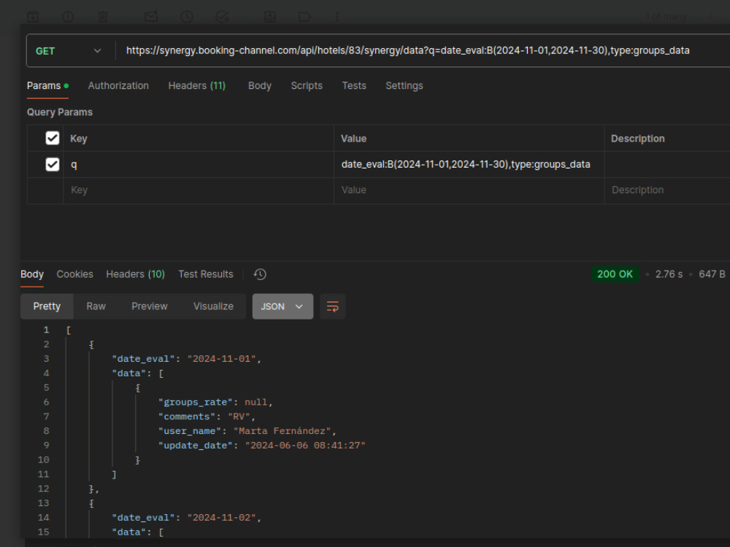Screen dimensions: 730x547
Task: Click the Snooze clock icon in dimmed toolbar
Action: [187, 18]
